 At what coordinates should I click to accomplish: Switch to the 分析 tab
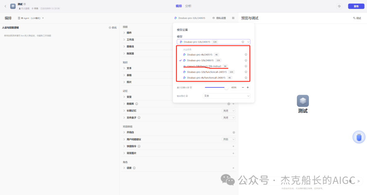(x=188, y=6)
